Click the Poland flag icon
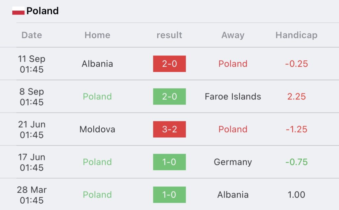Viewport: 339px width, 210px height. pyautogui.click(x=19, y=11)
